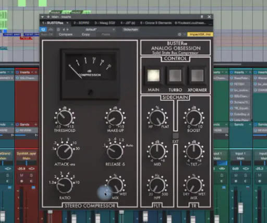This screenshot has width=267, height=223.
Task: Click the RATIO knob
Action: (65, 185)
